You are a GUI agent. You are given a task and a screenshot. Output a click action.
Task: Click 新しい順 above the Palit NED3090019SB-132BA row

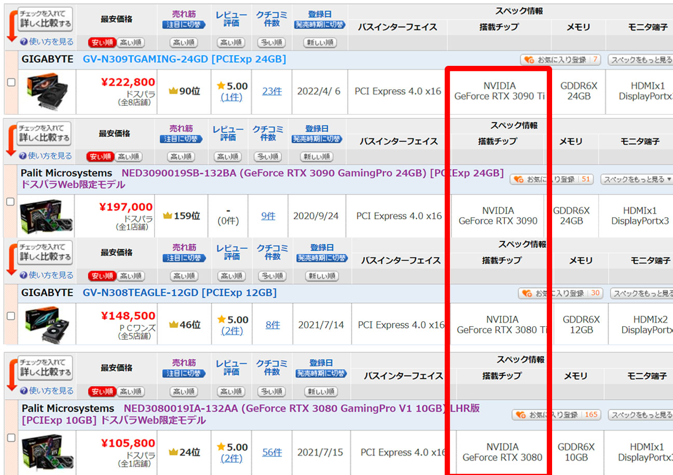(317, 157)
